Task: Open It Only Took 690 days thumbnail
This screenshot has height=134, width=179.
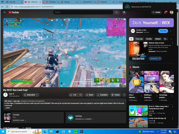Action: (138, 123)
